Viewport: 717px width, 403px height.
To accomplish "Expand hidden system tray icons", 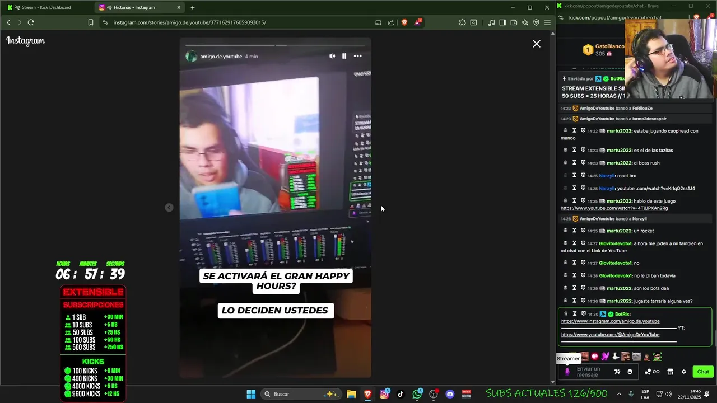I will point(619,394).
